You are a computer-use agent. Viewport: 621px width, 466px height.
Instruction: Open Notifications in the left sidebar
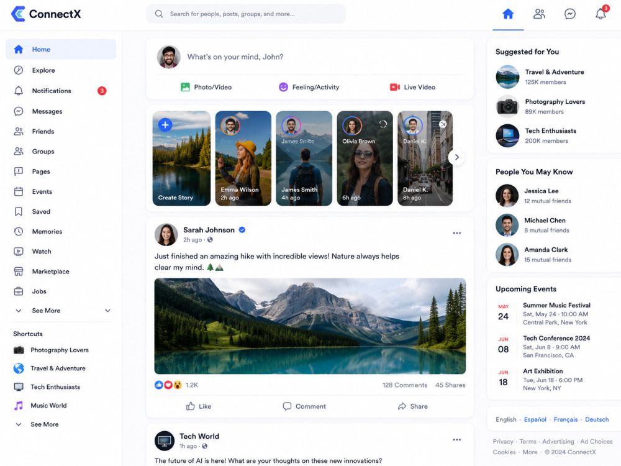point(61,91)
